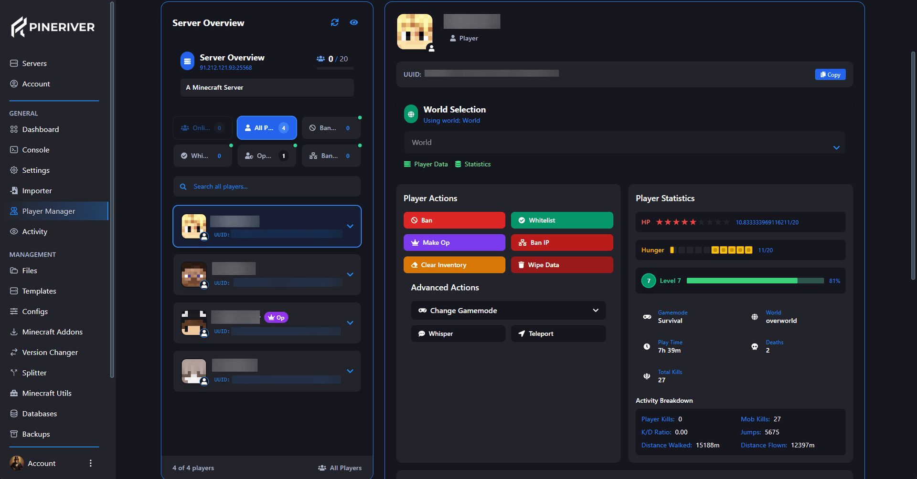Click the Databases icon in sidebar
This screenshot has width=917, height=479.
pyautogui.click(x=14, y=414)
